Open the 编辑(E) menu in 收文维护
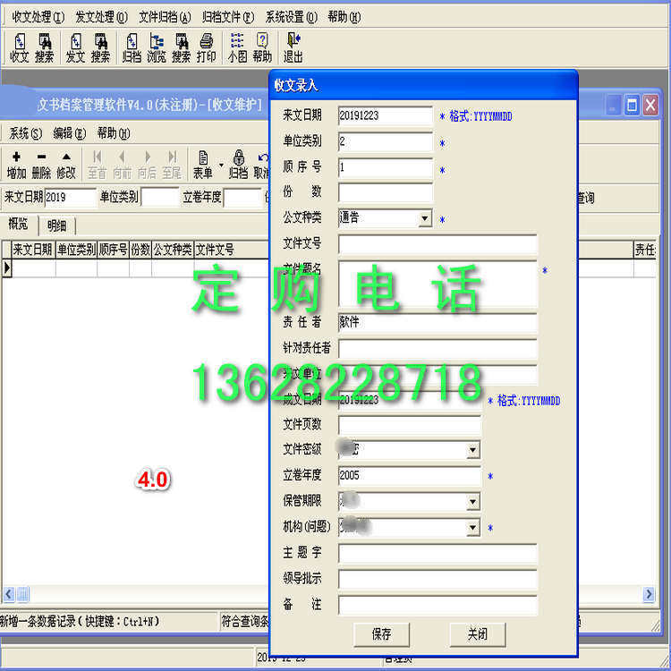Viewport: 671px width, 671px height. pyautogui.click(x=69, y=133)
